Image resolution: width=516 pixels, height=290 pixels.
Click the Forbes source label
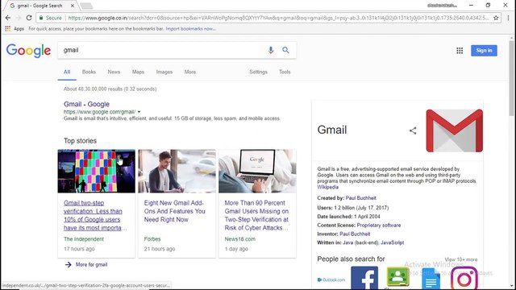[152, 239]
